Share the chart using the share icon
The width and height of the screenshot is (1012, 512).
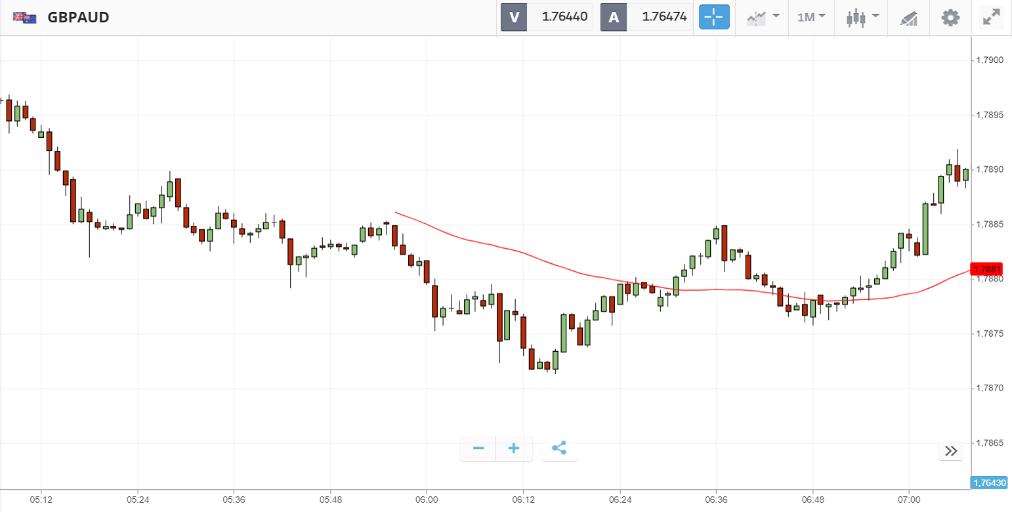559,448
